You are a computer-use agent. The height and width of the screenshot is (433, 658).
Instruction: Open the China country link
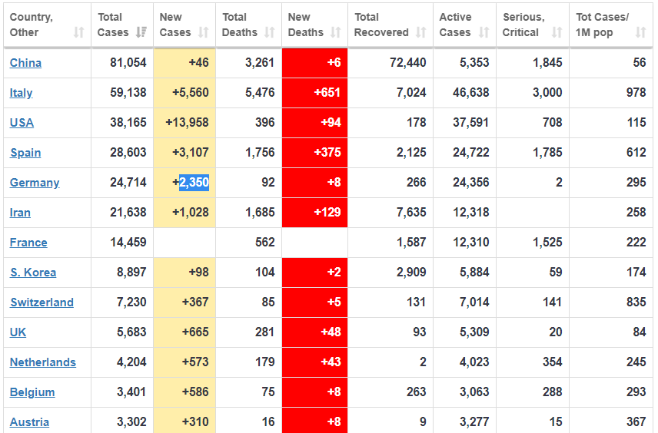click(x=25, y=63)
